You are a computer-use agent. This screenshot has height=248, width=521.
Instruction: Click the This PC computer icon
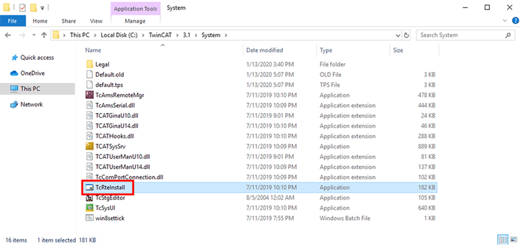[14, 89]
